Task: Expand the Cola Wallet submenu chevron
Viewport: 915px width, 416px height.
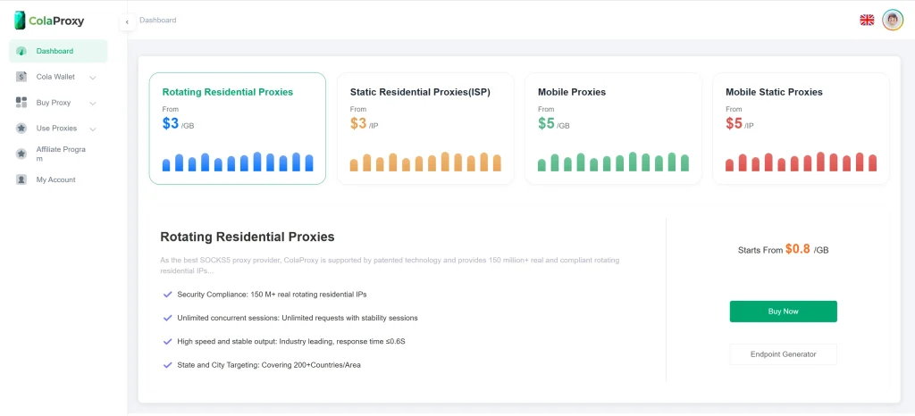Action: (93, 78)
